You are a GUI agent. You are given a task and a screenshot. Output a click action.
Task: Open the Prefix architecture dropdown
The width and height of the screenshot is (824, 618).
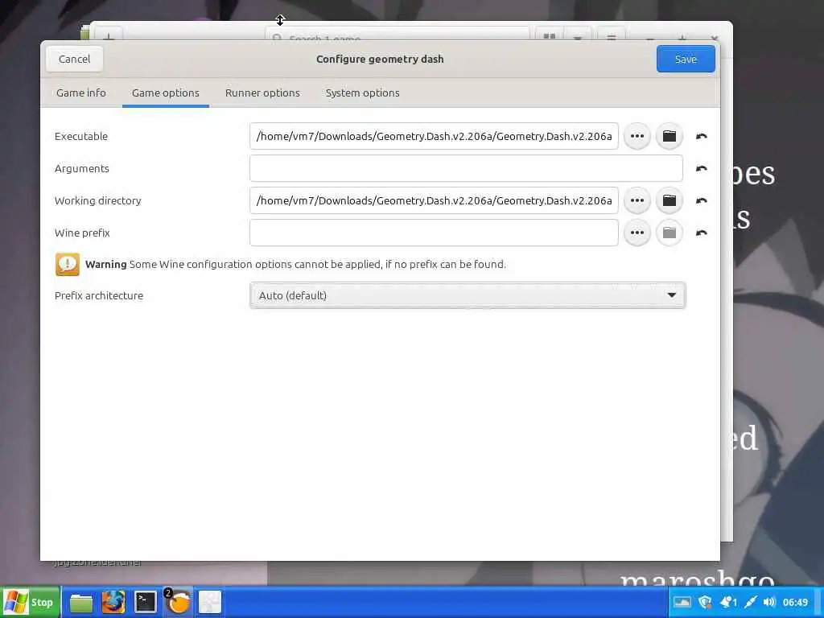pyautogui.click(x=468, y=295)
